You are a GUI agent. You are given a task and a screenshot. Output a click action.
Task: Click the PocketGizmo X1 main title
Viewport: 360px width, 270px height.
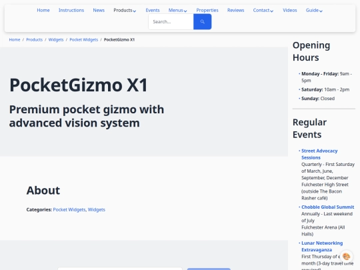[x=78, y=85]
